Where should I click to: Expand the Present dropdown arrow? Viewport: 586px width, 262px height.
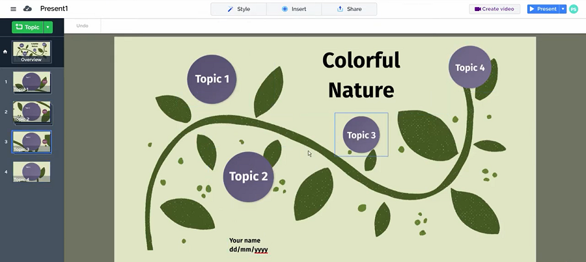(x=563, y=9)
